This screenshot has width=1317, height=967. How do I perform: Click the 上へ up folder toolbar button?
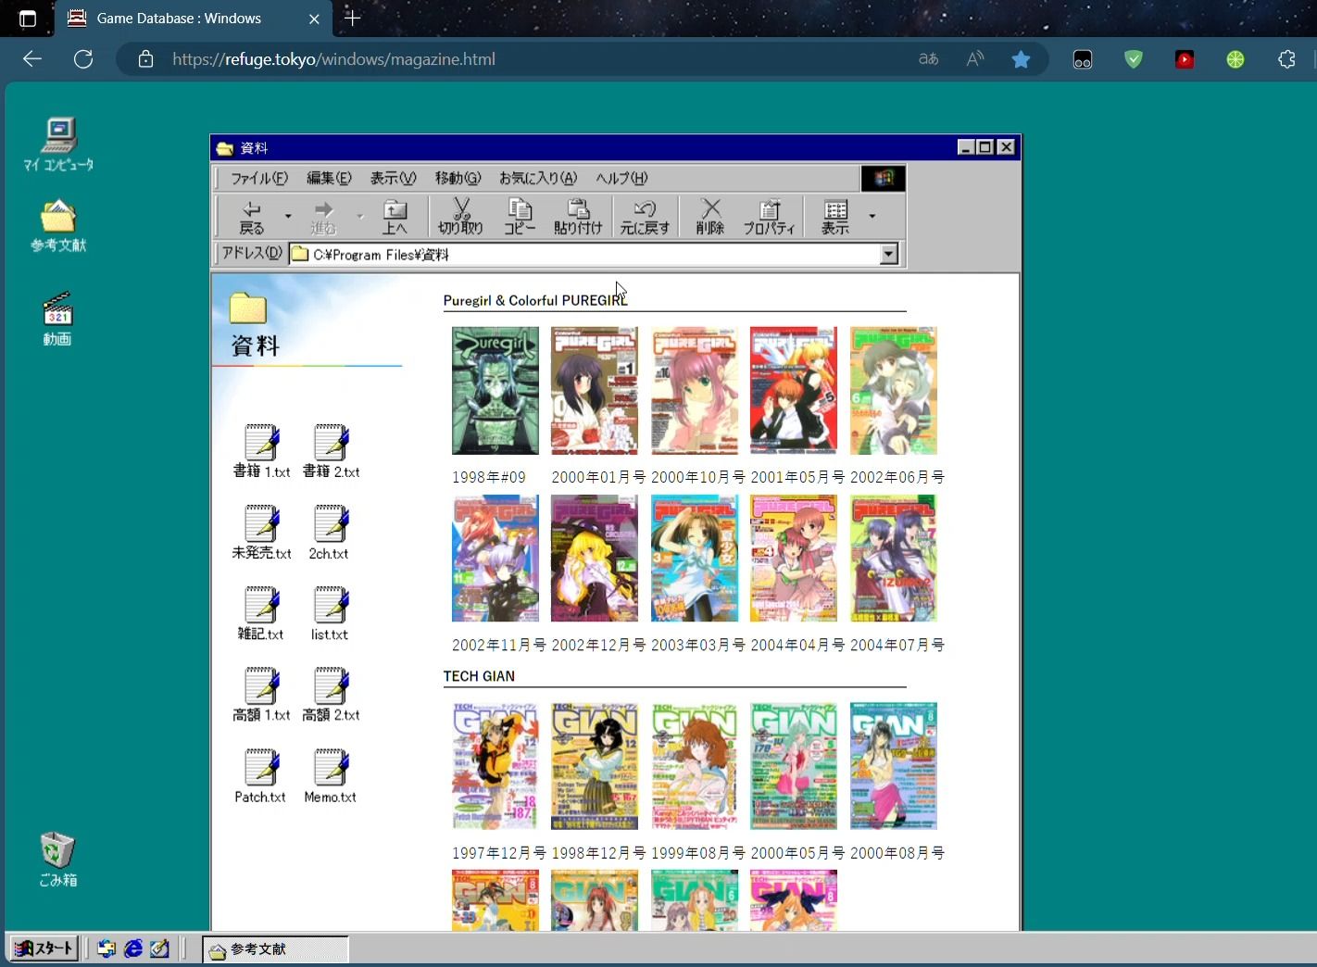pyautogui.click(x=395, y=217)
